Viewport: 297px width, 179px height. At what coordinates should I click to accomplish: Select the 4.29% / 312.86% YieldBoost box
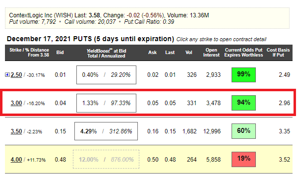click(x=106, y=131)
